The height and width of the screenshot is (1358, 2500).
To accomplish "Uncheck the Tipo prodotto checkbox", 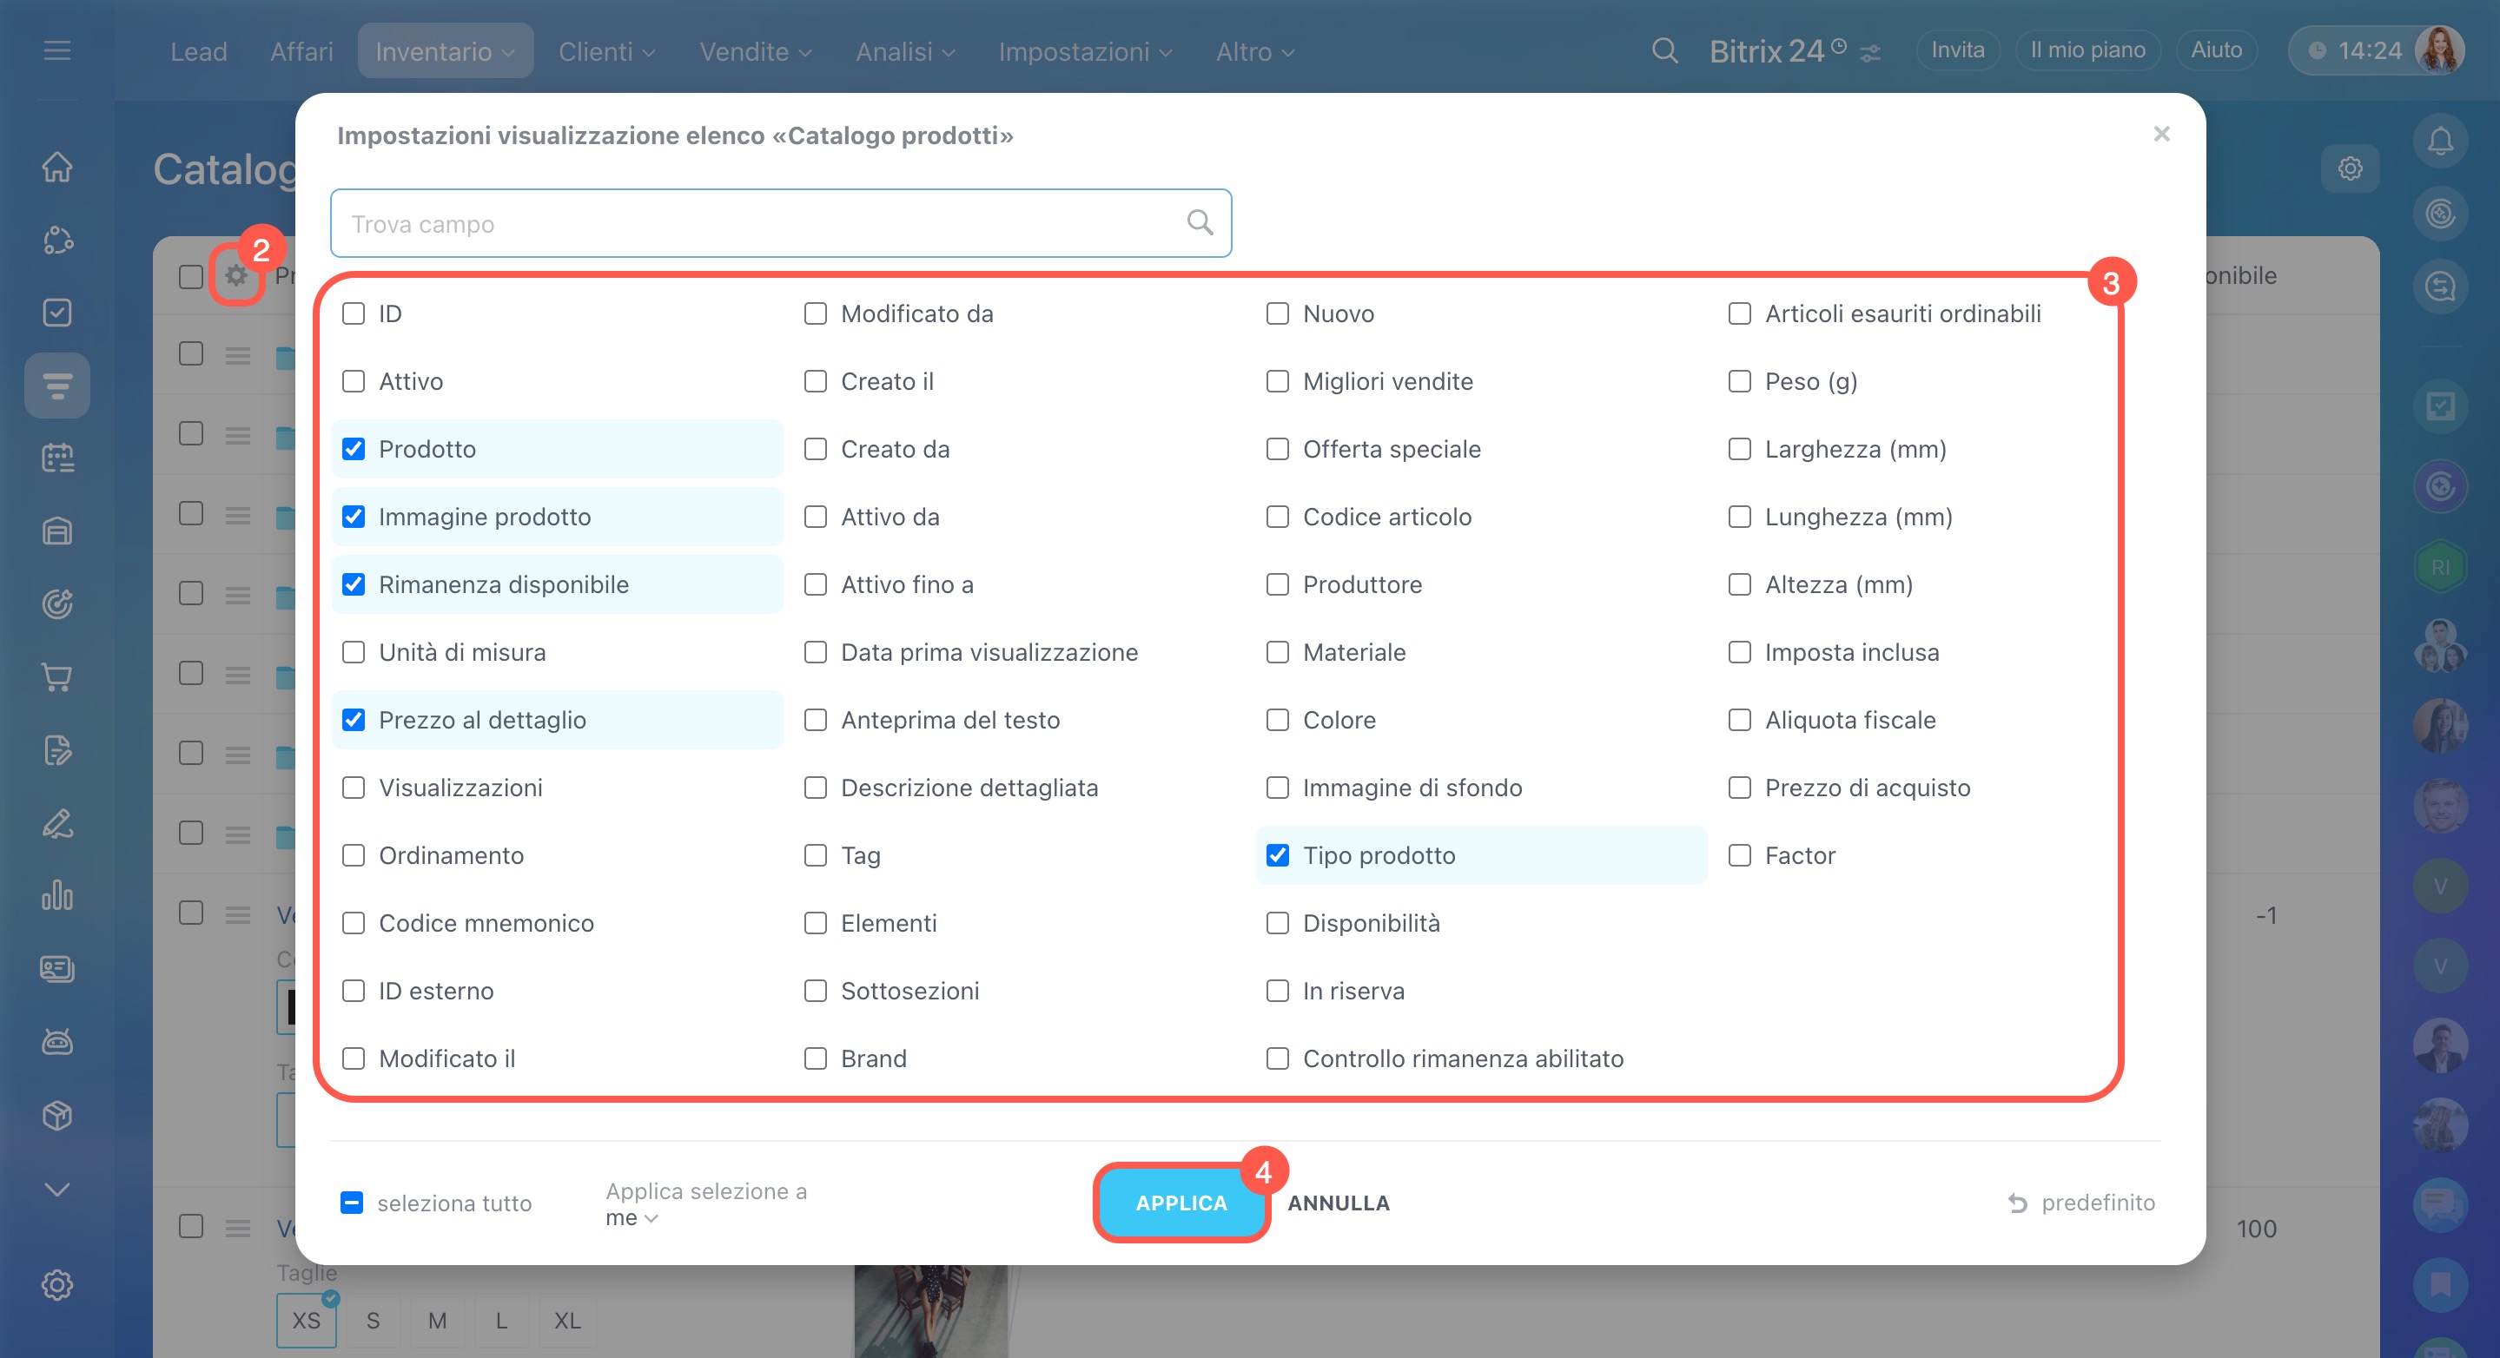I will tap(1277, 854).
